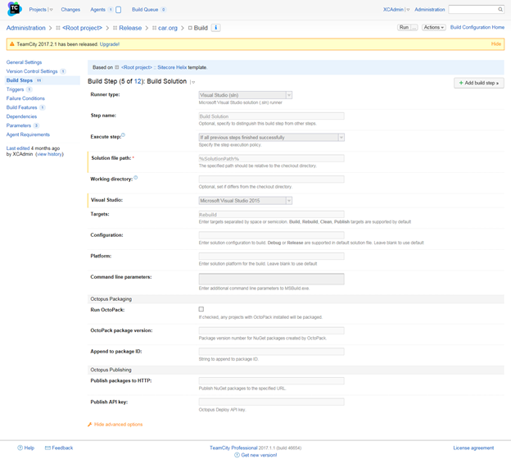Open Build Features in sidebar
This screenshot has width=511, height=473.
[21, 107]
